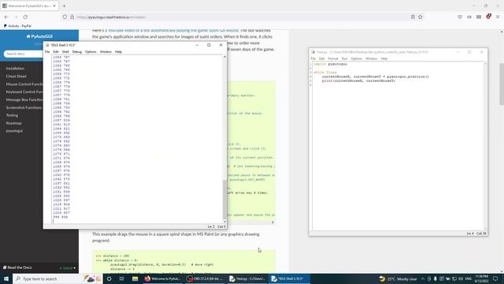Screen dimensions: 504x284
Task: Open Run menu in Test.py editor window
Action: click(344, 58)
